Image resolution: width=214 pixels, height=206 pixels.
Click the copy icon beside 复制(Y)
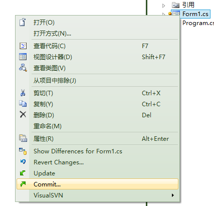pyautogui.click(x=23, y=104)
